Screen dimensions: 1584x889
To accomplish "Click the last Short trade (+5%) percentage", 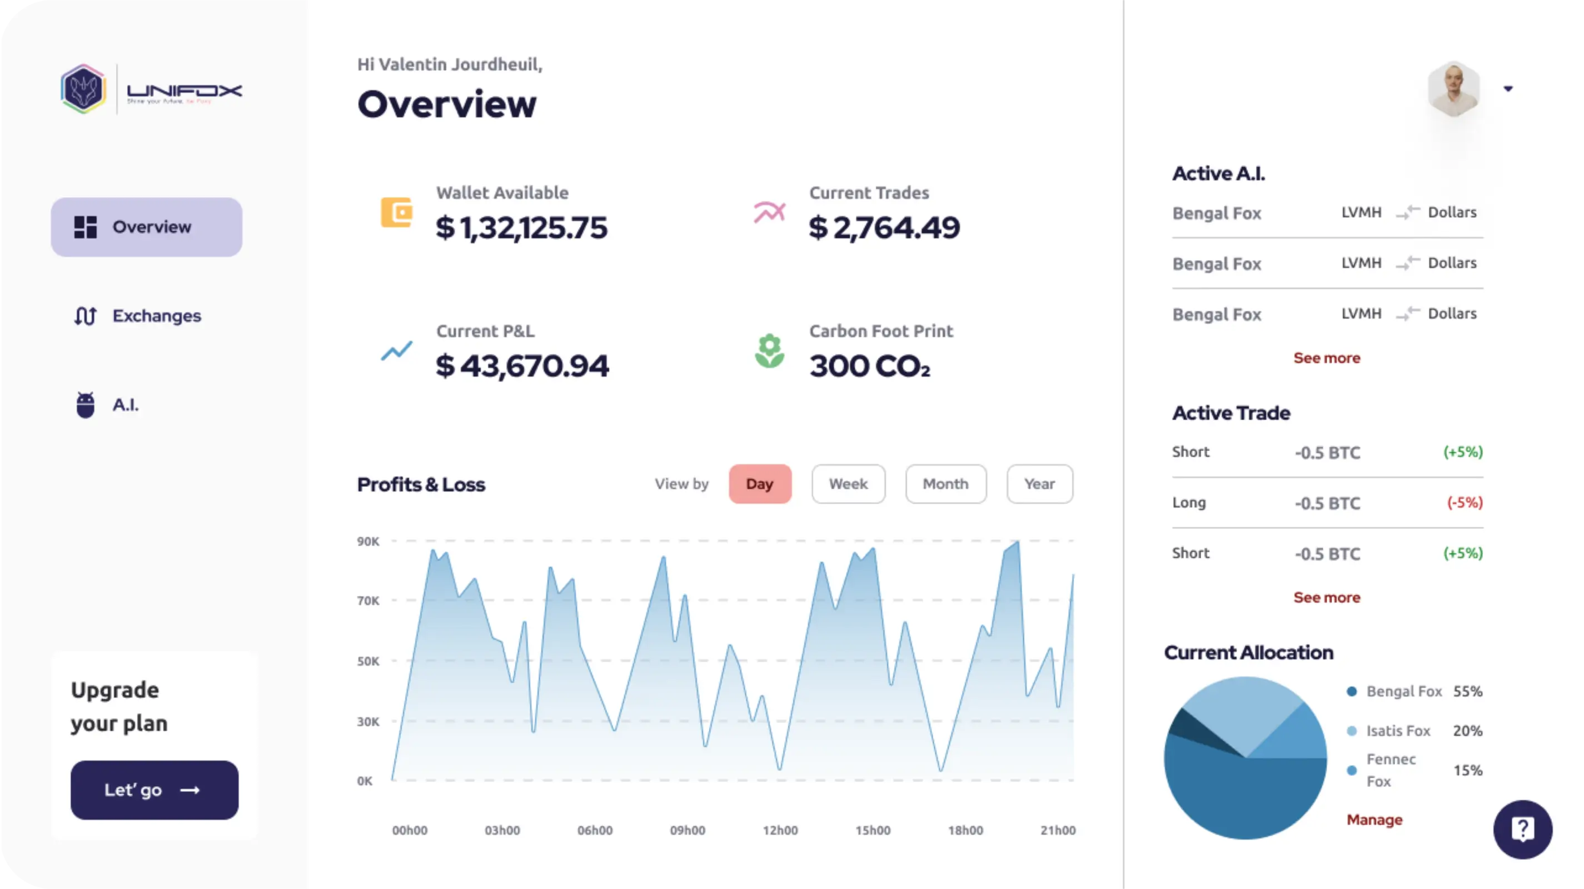I will (x=1463, y=553).
